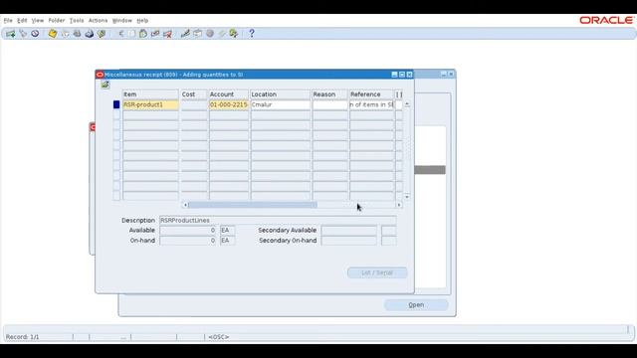
Task: Click the Available quantity field
Action: pyautogui.click(x=188, y=230)
